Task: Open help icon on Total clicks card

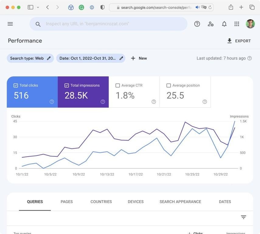Action: point(52,102)
